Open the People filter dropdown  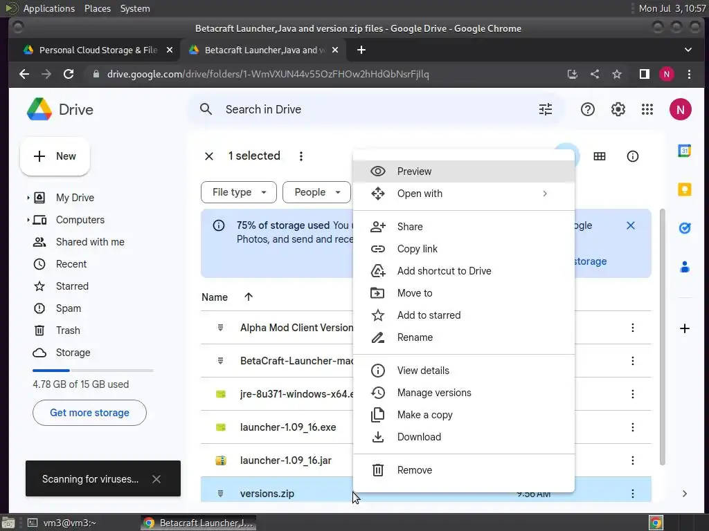tap(316, 192)
